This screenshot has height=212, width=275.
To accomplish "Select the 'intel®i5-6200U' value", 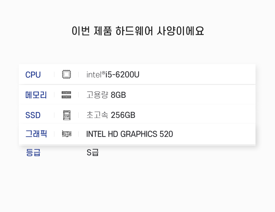I will click(113, 75).
